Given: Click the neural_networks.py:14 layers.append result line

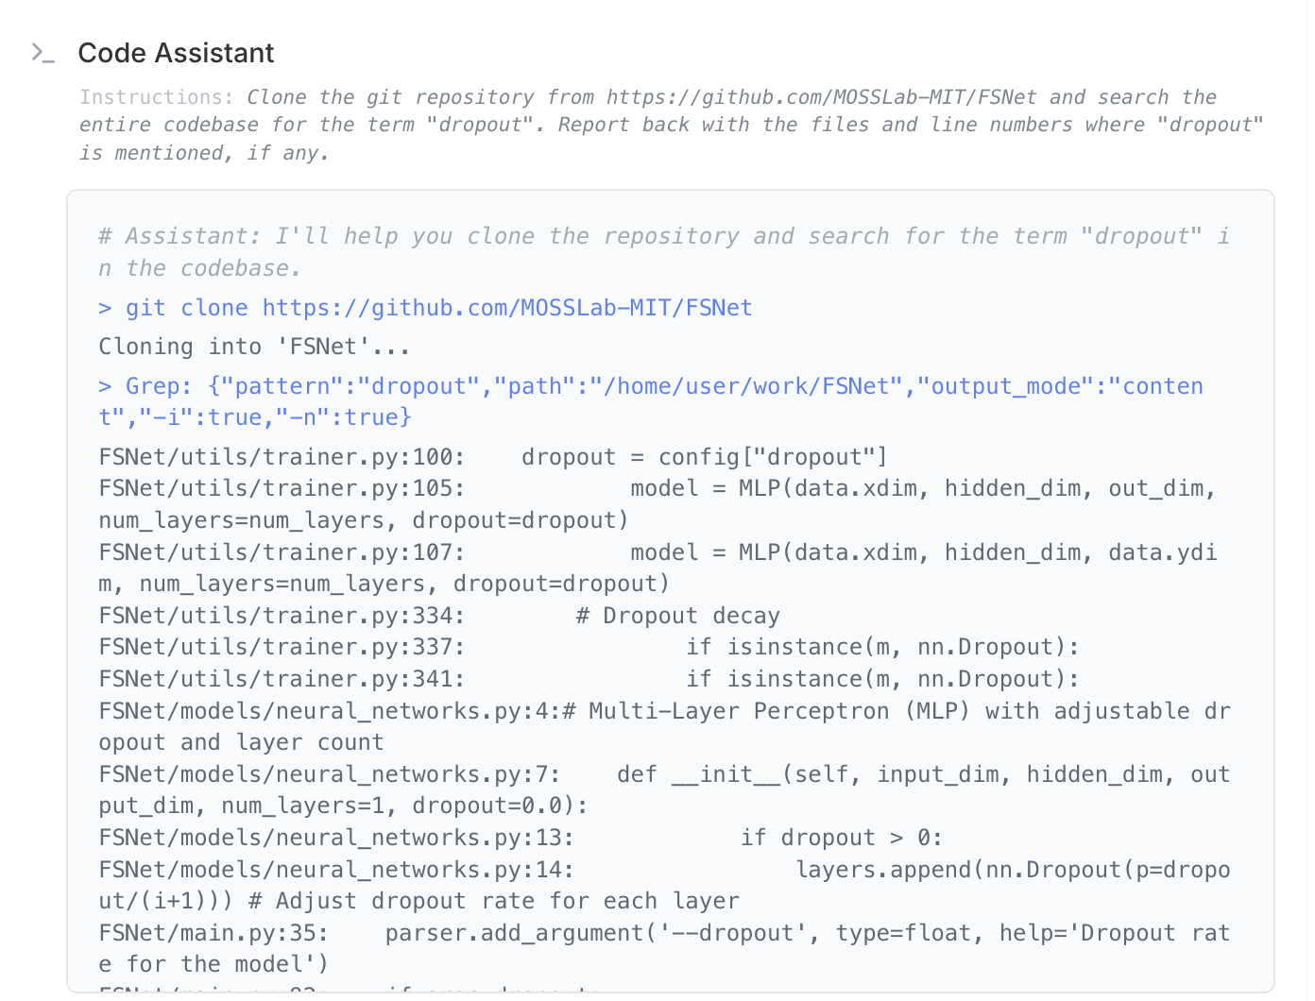Looking at the screenshot, I should pyautogui.click(x=664, y=870).
